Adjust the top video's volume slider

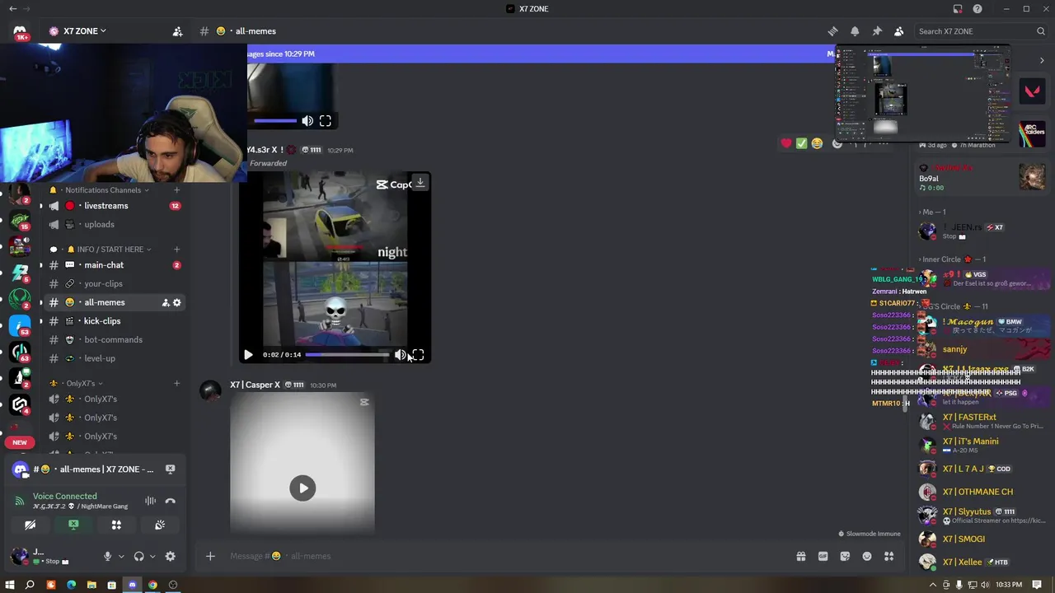tap(275, 121)
